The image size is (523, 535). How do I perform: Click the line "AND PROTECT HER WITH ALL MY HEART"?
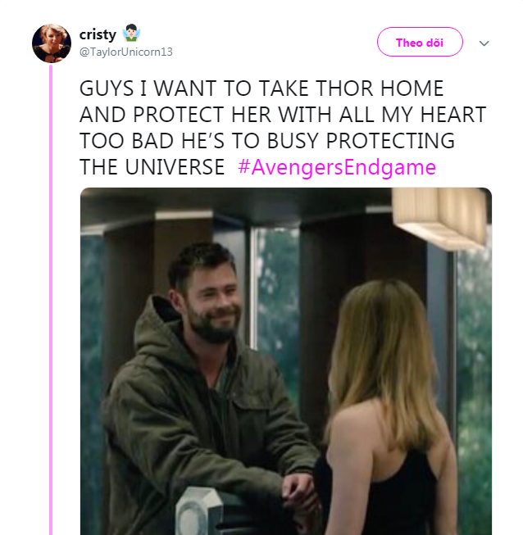pos(282,115)
